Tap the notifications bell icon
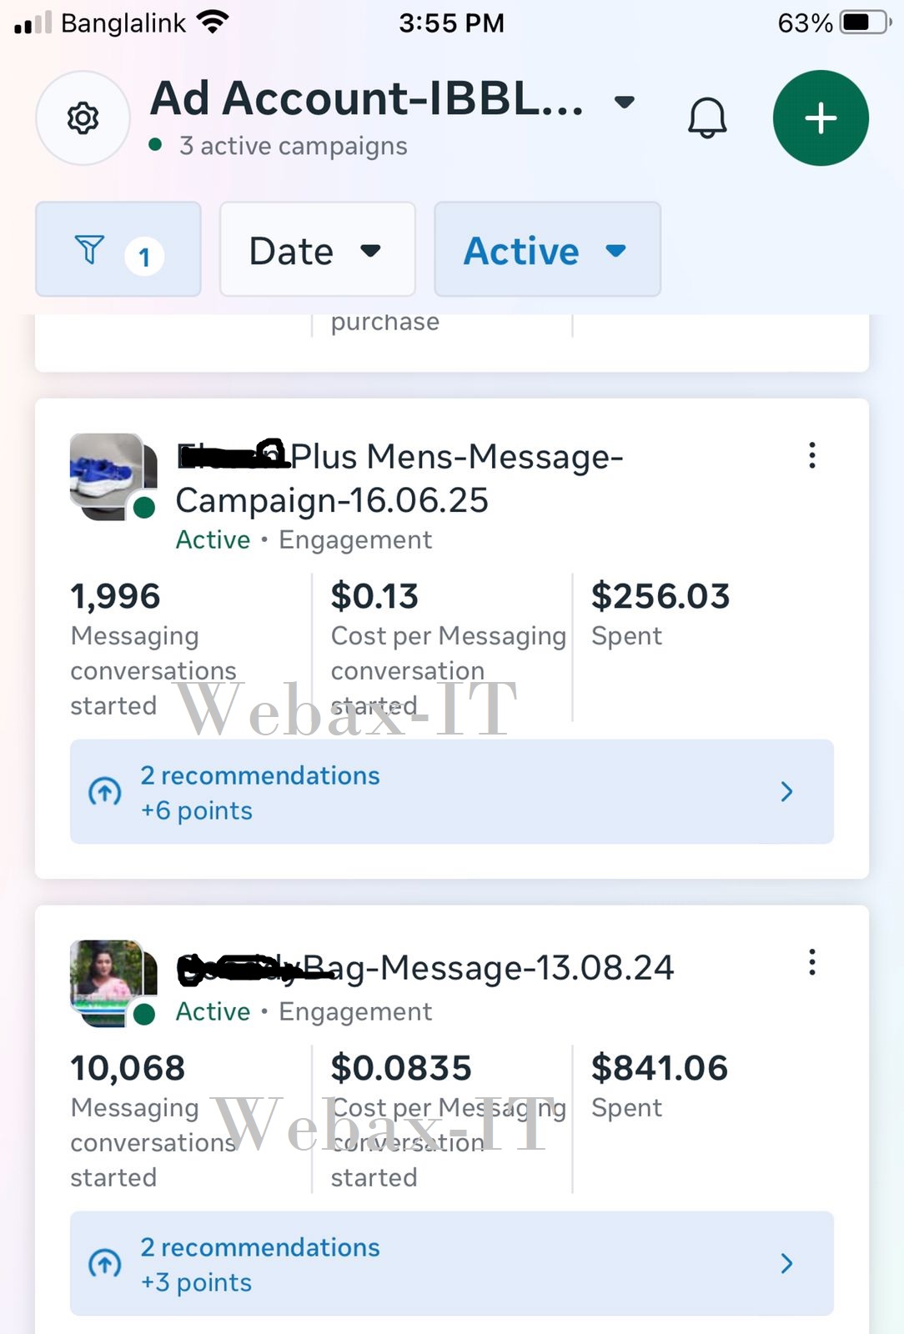Image resolution: width=904 pixels, height=1334 pixels. click(x=706, y=118)
